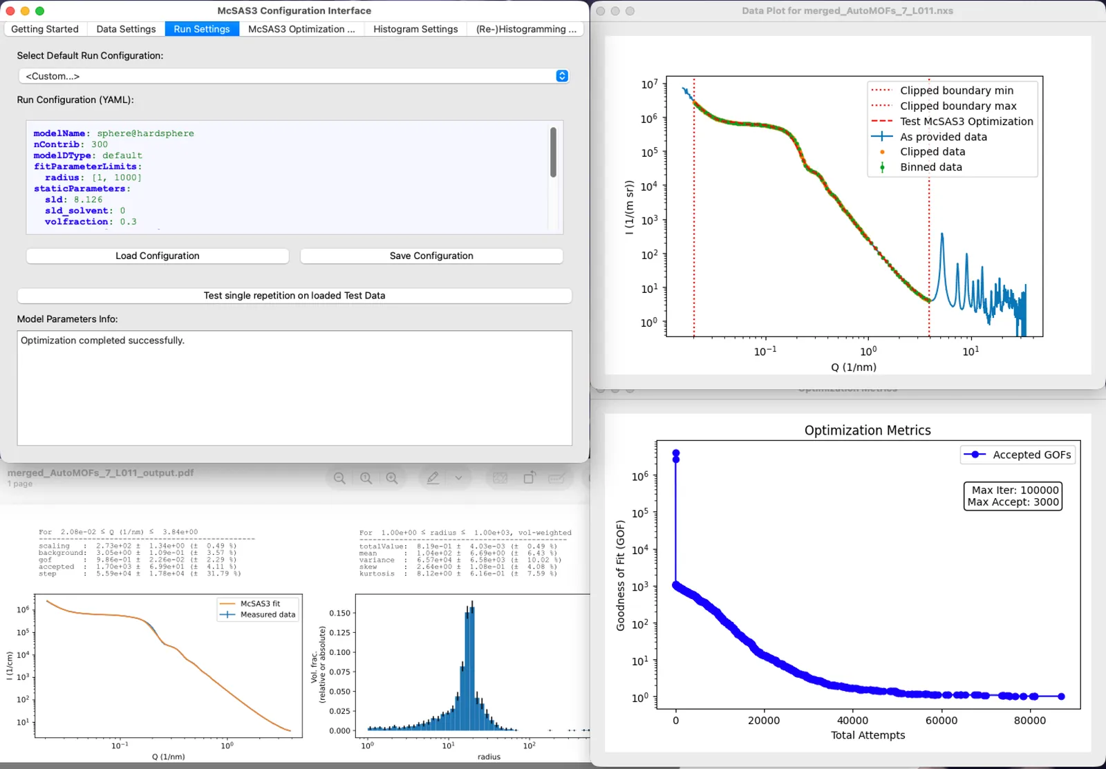The width and height of the screenshot is (1106, 769).
Task: Click the zoom in magnifier icon
Action: pos(392,478)
